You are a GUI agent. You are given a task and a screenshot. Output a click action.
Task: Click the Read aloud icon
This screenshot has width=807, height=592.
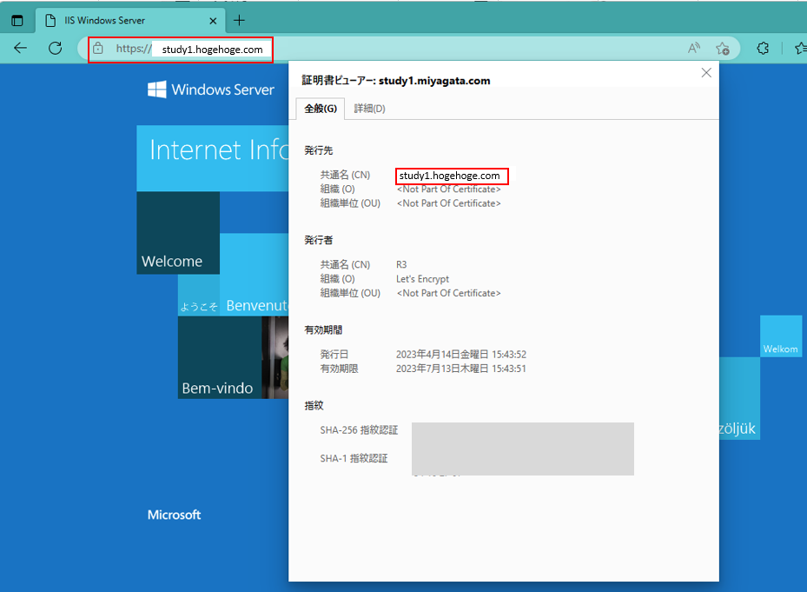(694, 49)
